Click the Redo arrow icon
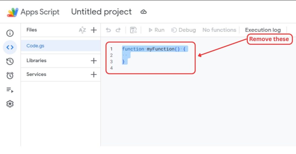 point(118,30)
